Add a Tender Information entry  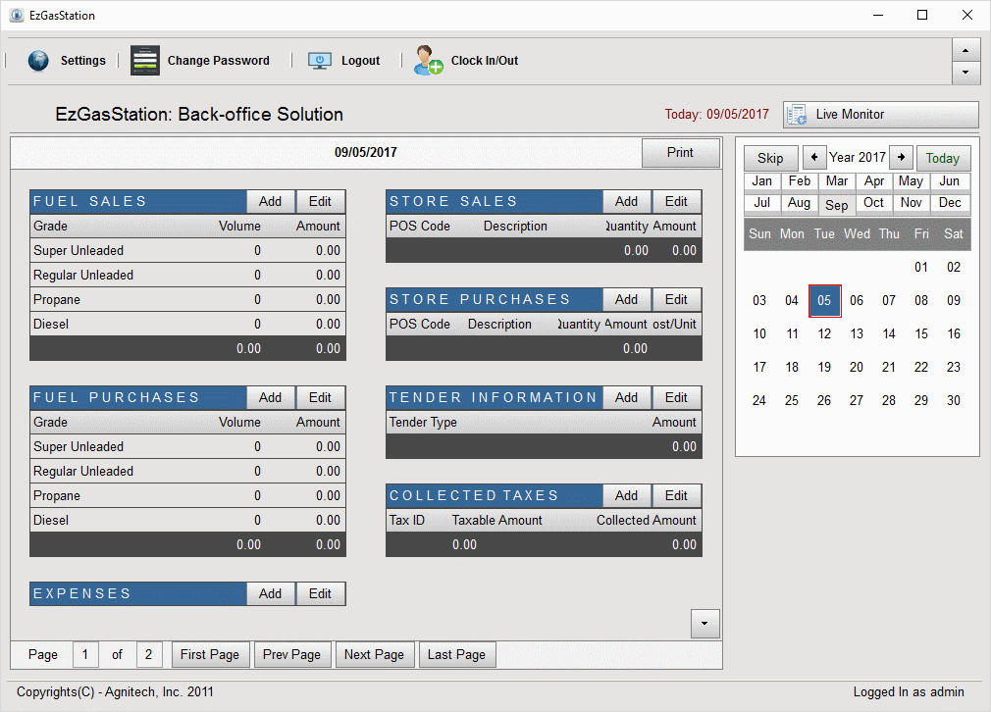[626, 397]
